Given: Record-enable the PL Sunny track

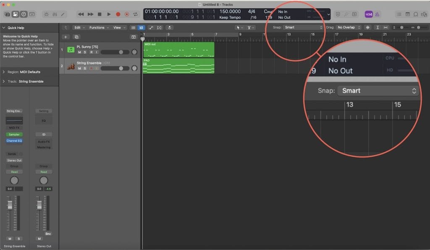Looking at the screenshot, I should click(91, 52).
